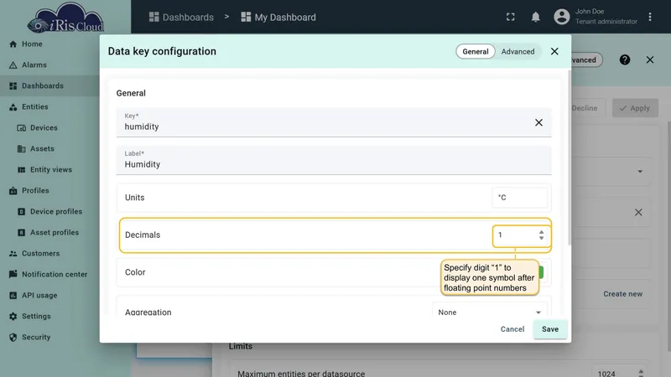Open the three-dot header menu

pyautogui.click(x=649, y=17)
